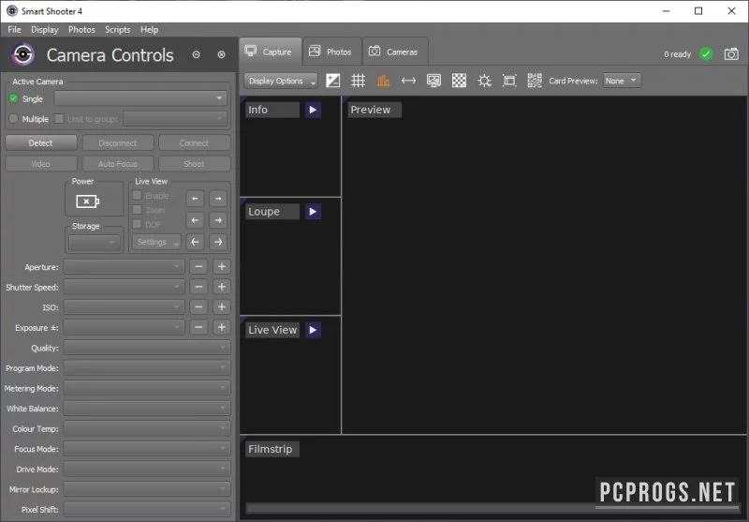Click the middle-row right arrow in Live View
This screenshot has height=522, width=749.
[x=218, y=220]
